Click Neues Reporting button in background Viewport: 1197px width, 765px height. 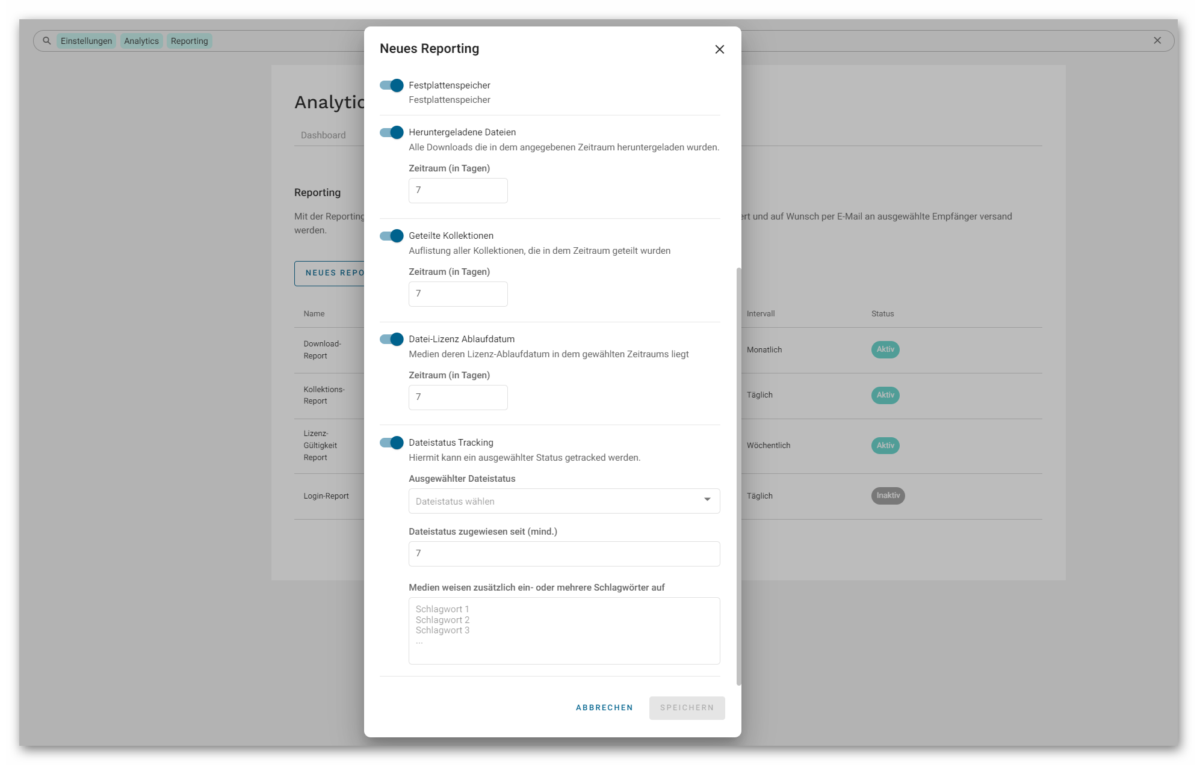coord(329,274)
